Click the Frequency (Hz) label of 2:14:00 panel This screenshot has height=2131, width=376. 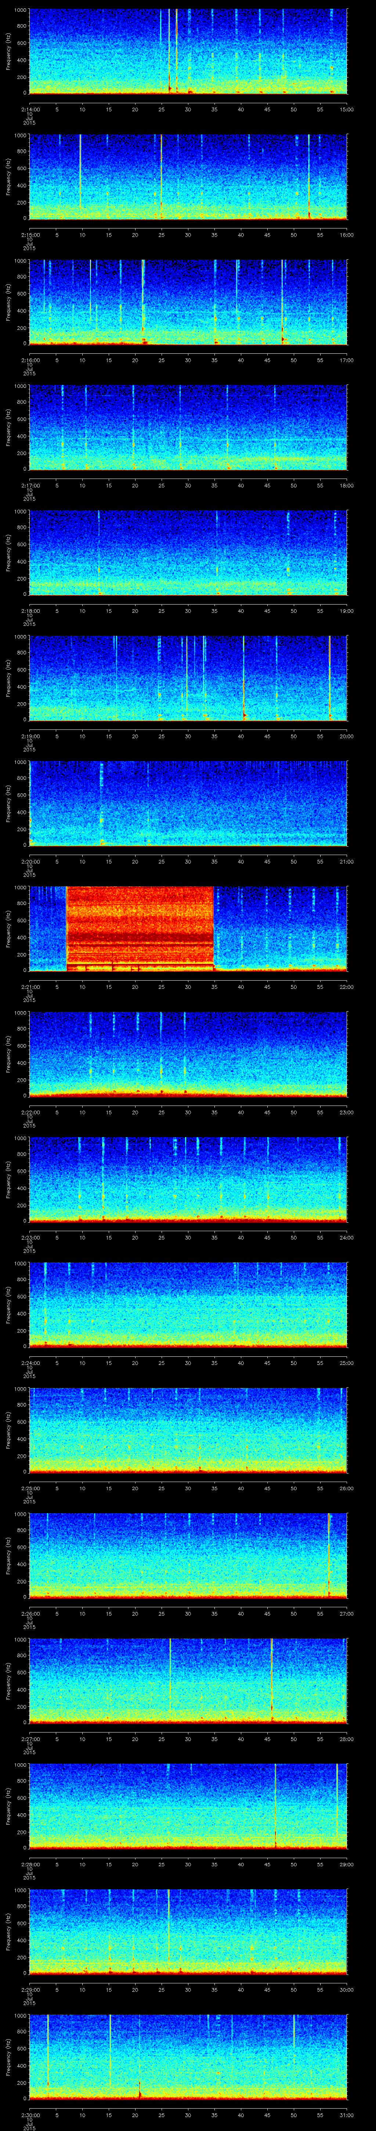(8, 51)
